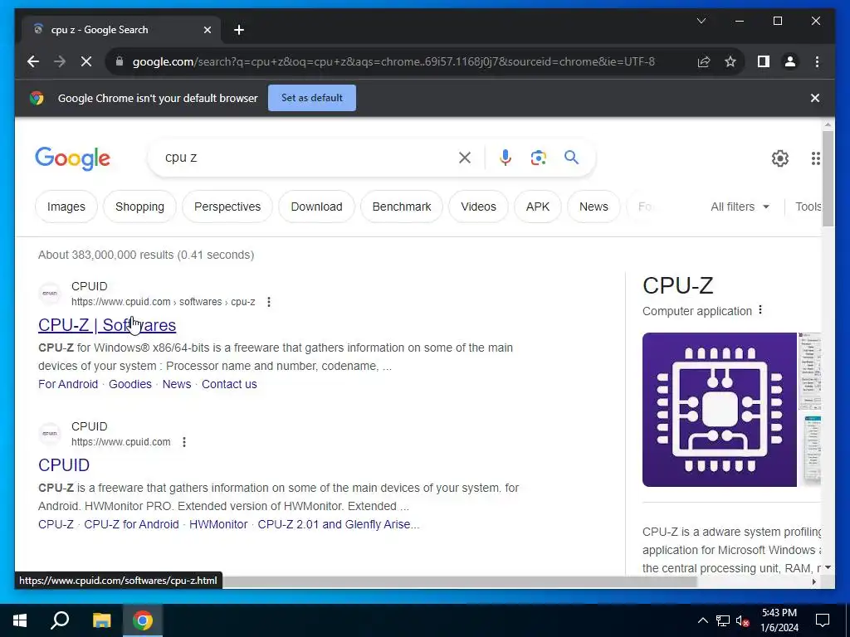Image resolution: width=850 pixels, height=637 pixels.
Task: Open the Windows Start menu
Action: [x=20, y=620]
